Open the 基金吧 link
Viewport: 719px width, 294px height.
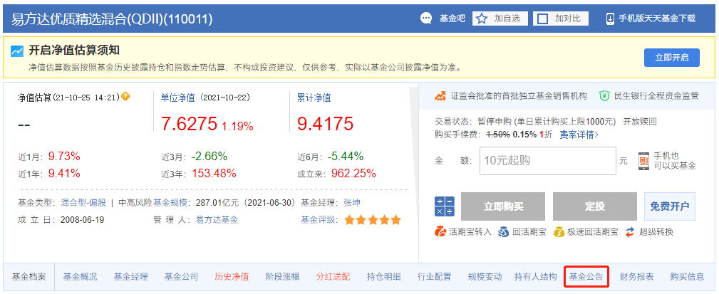click(452, 19)
